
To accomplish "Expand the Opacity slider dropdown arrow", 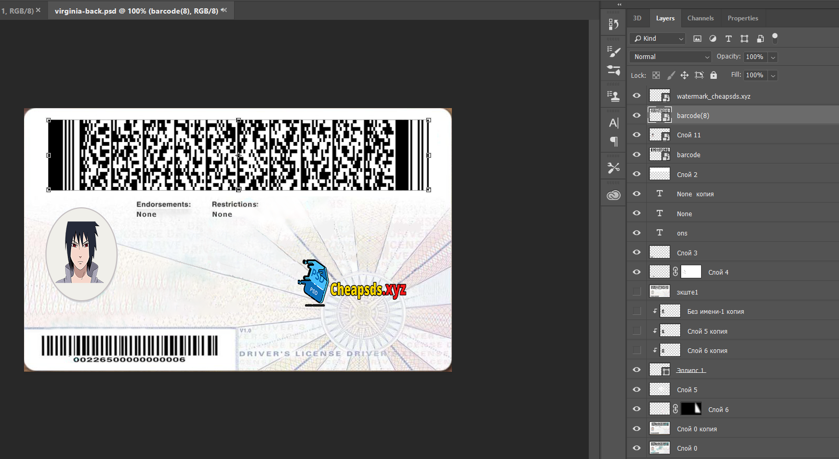I will pyautogui.click(x=773, y=57).
